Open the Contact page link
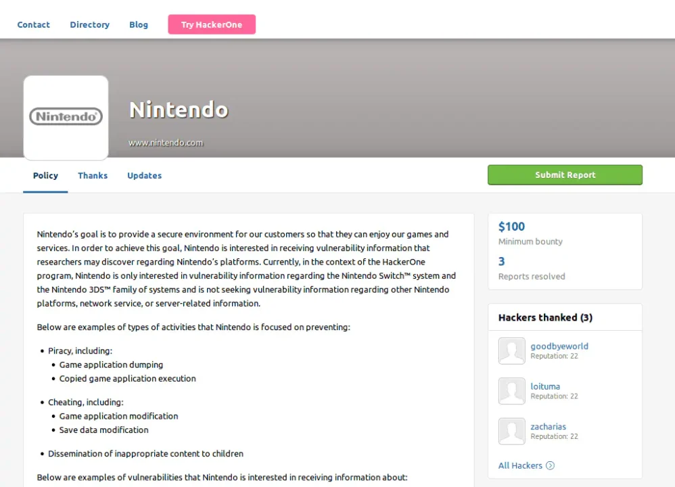675x487 pixels. point(33,25)
